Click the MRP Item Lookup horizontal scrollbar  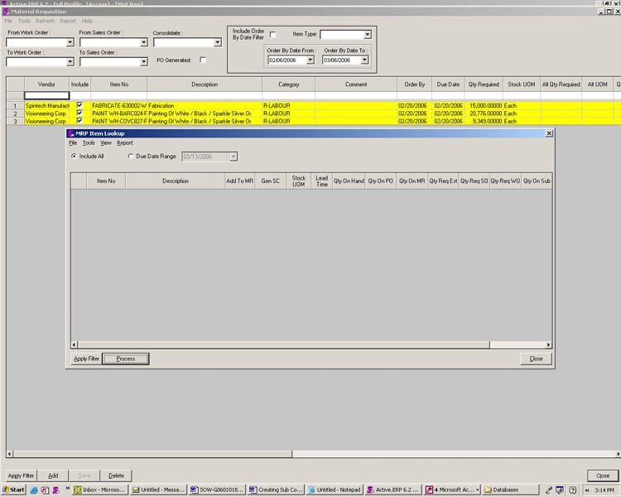tap(310, 344)
